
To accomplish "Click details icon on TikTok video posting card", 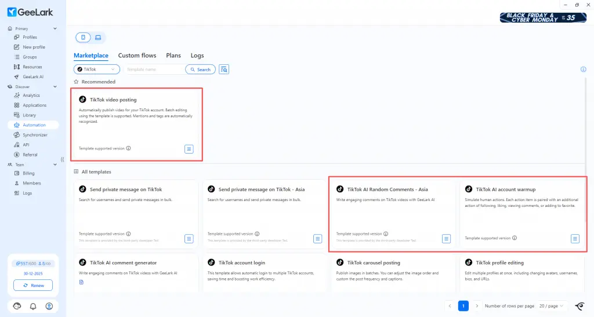I will [189, 149].
